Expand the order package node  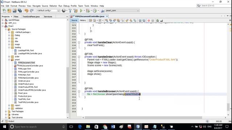[x=9, y=57]
